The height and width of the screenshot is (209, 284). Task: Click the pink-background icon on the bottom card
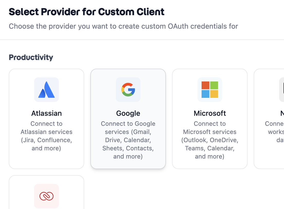click(46, 196)
